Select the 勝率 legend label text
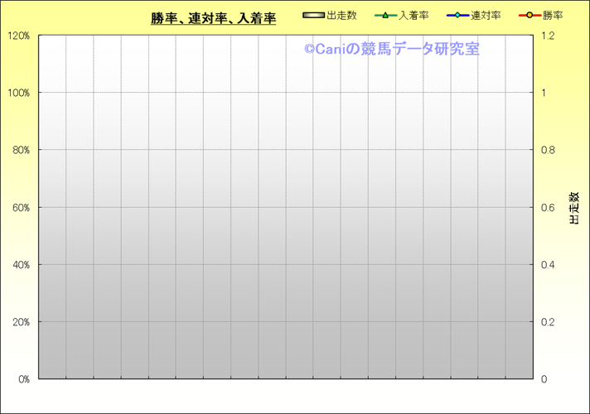 click(x=552, y=16)
